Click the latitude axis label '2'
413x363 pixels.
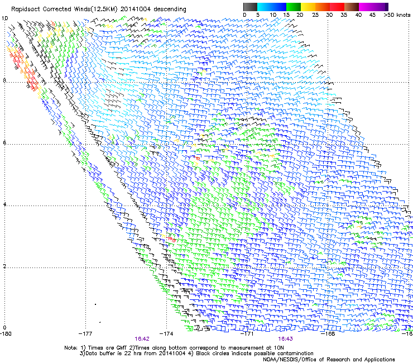[4, 266]
